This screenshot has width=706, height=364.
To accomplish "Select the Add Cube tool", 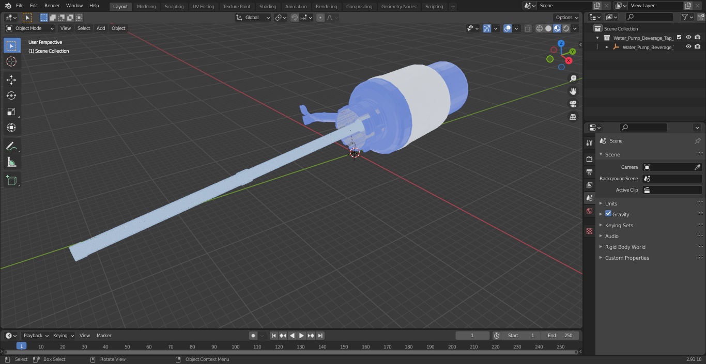I will coord(11,181).
